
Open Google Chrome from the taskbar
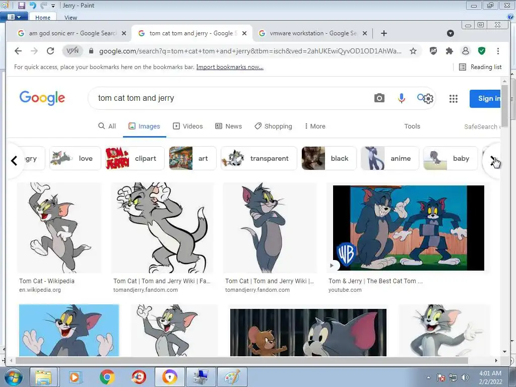point(107,377)
